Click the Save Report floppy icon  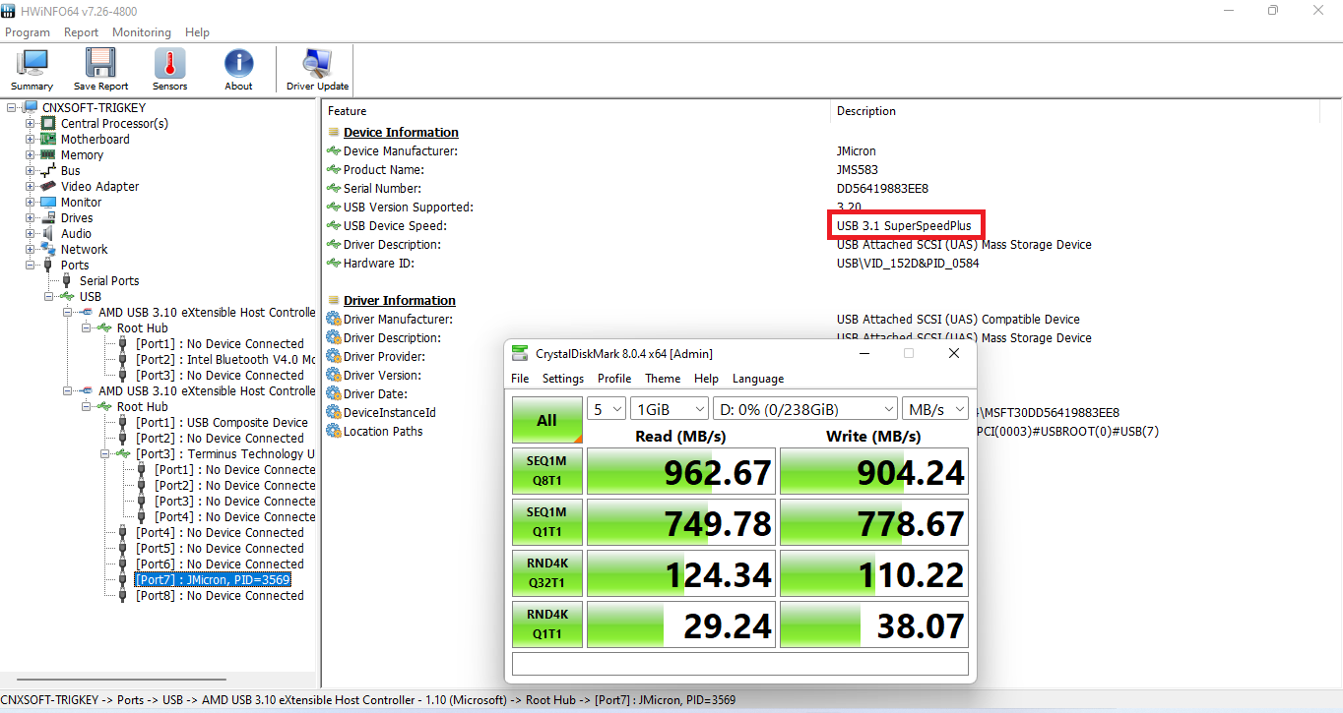[x=100, y=70]
